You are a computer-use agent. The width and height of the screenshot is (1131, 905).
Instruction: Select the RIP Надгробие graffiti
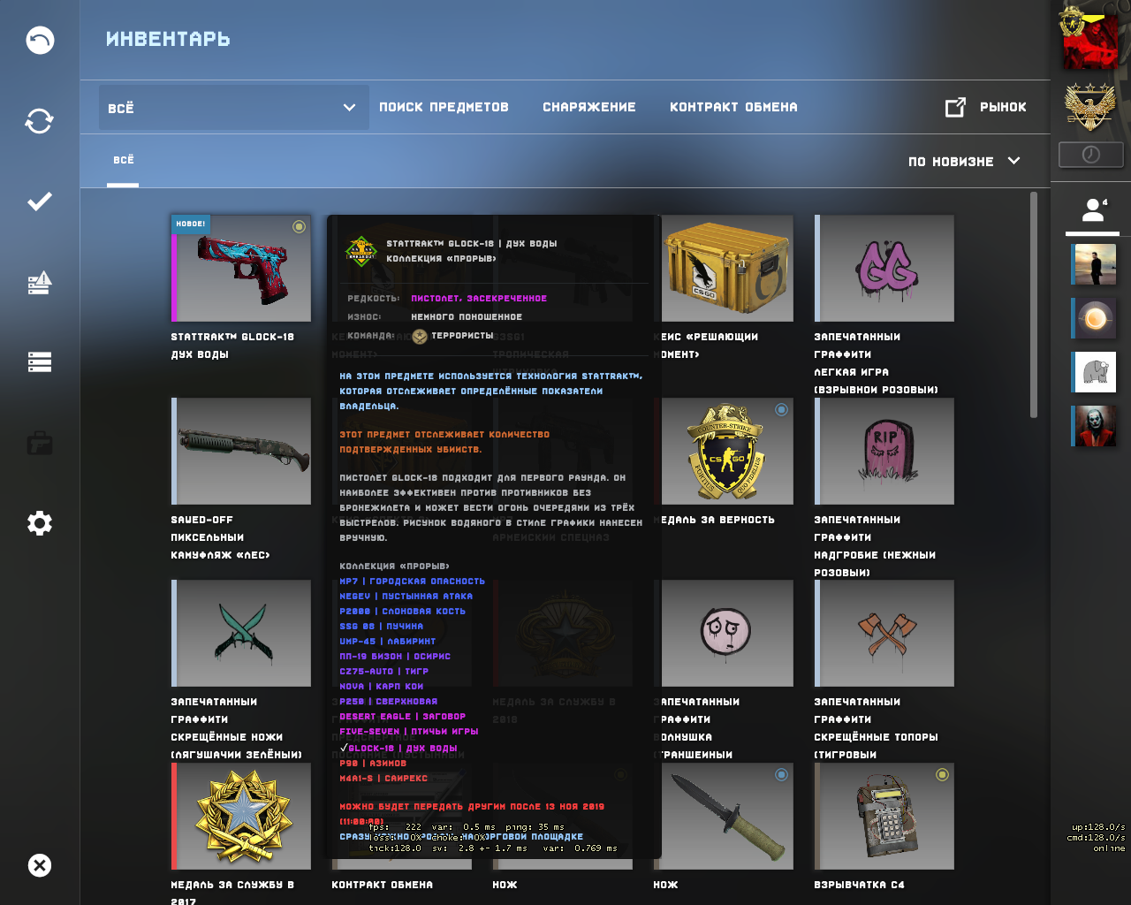[884, 451]
